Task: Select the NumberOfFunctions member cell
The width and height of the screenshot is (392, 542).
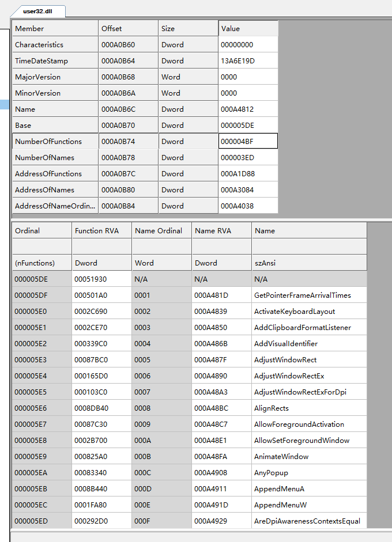Action: [x=55, y=141]
